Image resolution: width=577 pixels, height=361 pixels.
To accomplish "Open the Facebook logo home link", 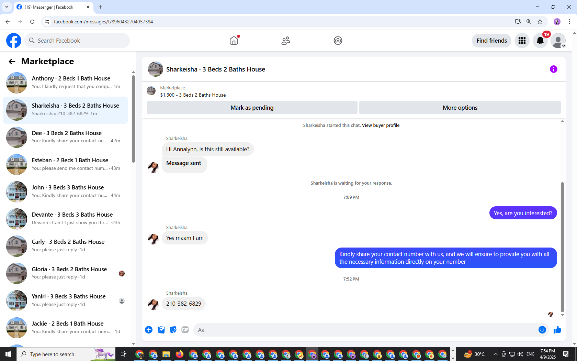I will click(x=14, y=41).
